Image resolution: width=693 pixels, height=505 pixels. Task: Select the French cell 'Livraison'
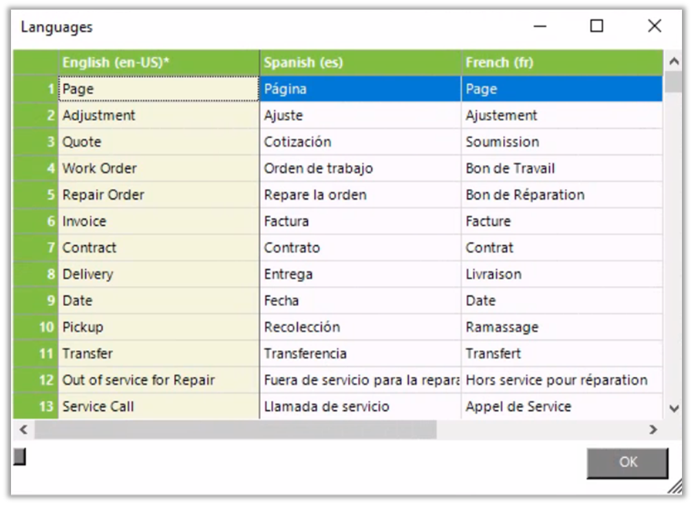click(x=562, y=275)
